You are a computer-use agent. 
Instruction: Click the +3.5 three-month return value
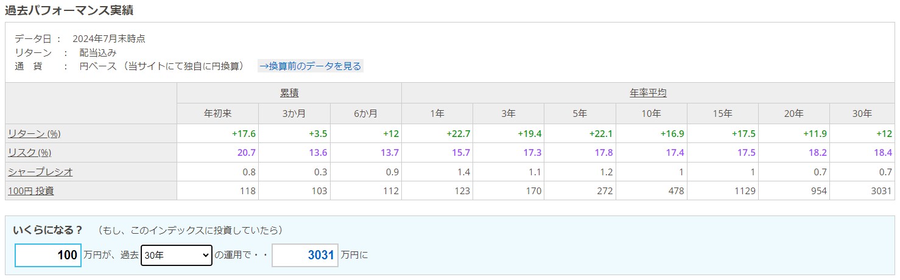(x=317, y=134)
